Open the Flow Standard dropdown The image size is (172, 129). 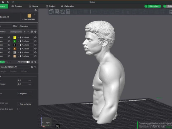click(x=27, y=26)
